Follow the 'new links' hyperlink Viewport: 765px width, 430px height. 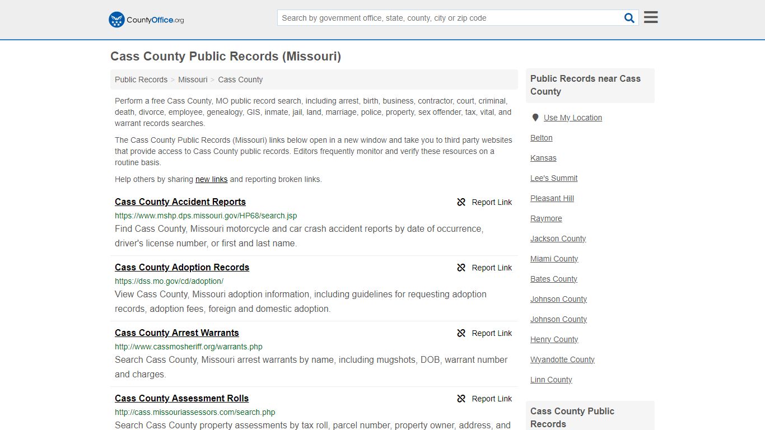pyautogui.click(x=211, y=179)
